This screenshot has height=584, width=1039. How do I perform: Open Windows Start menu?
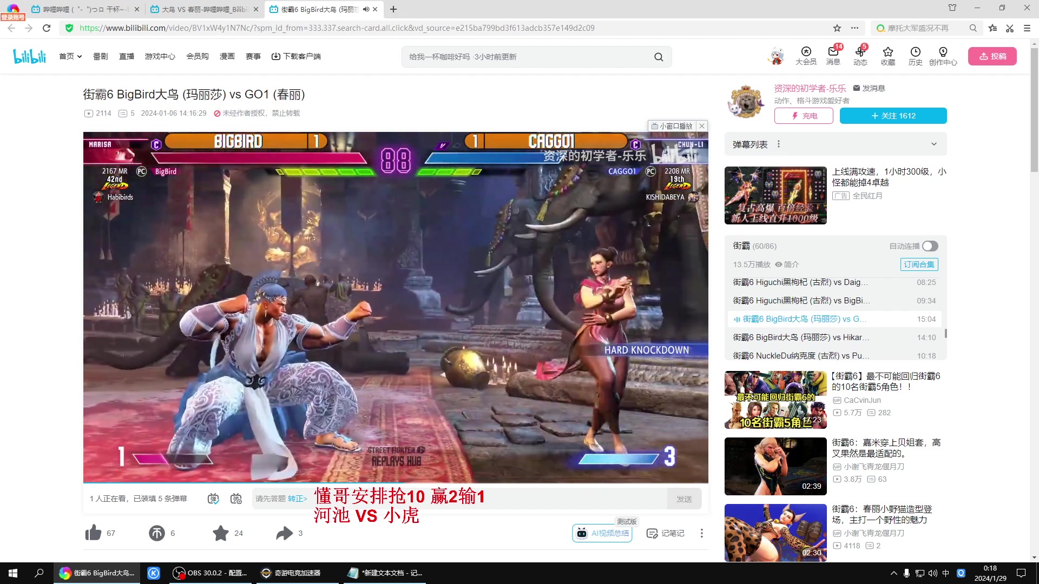coord(13,573)
